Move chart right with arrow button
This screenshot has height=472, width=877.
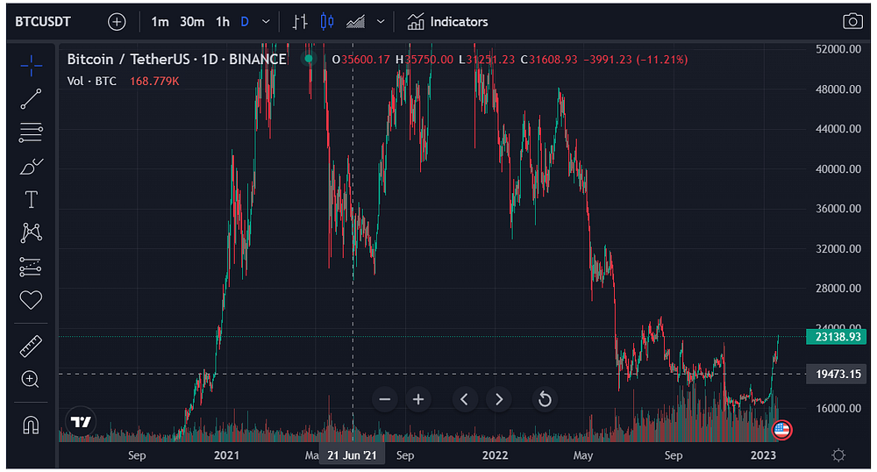tap(499, 399)
